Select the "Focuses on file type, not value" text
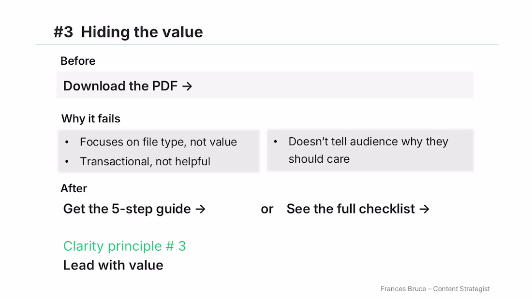The height and width of the screenshot is (299, 532). [x=158, y=142]
